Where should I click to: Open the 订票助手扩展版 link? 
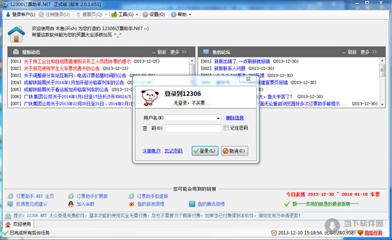click(x=92, y=196)
